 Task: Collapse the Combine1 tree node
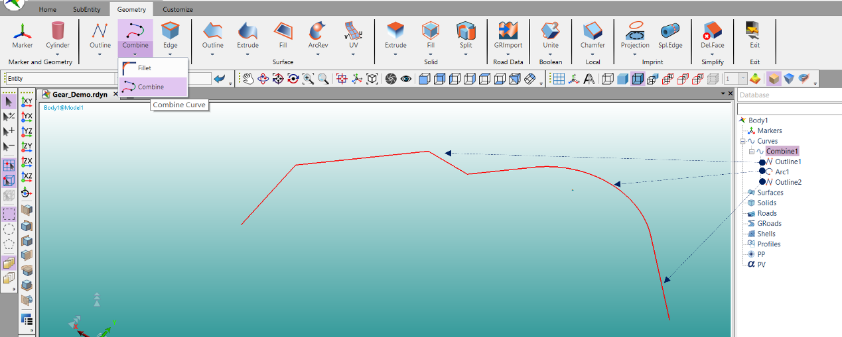(752, 152)
